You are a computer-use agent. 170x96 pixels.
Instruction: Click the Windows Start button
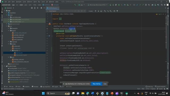point(43,93)
